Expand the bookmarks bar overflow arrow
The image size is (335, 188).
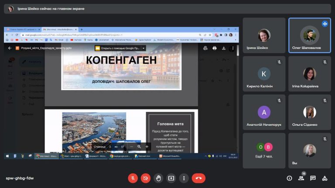point(236,40)
